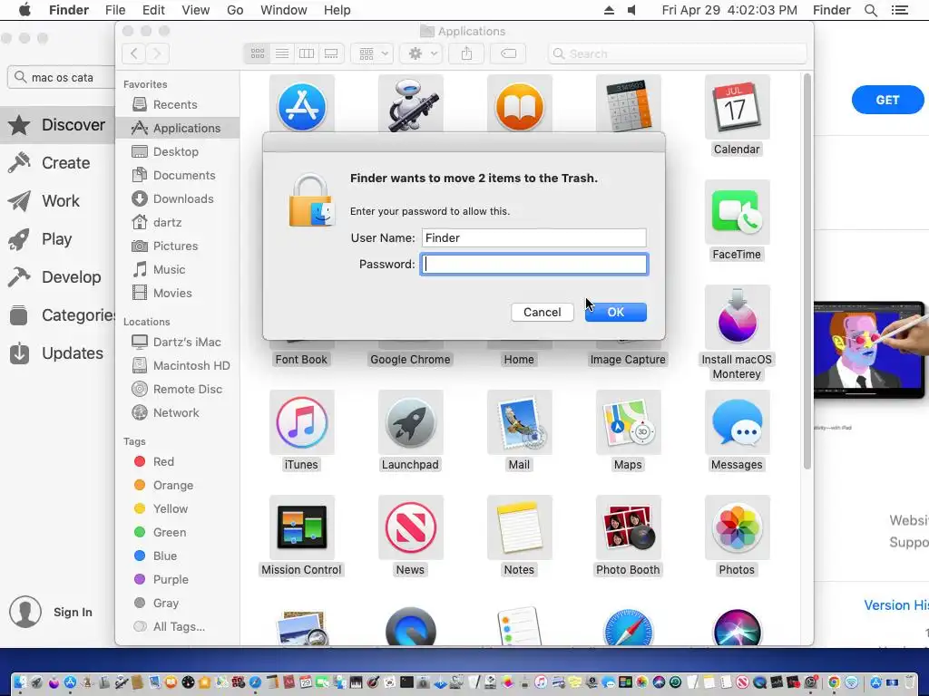Open the Notes app icon
929x696 pixels.
pyautogui.click(x=519, y=527)
